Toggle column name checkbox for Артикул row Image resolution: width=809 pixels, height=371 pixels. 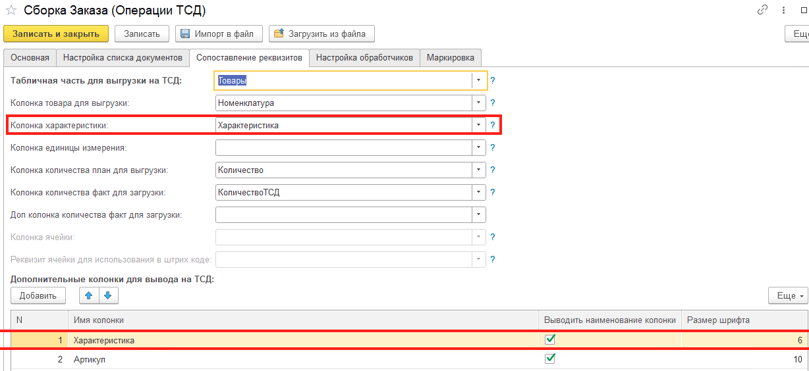[x=550, y=359]
